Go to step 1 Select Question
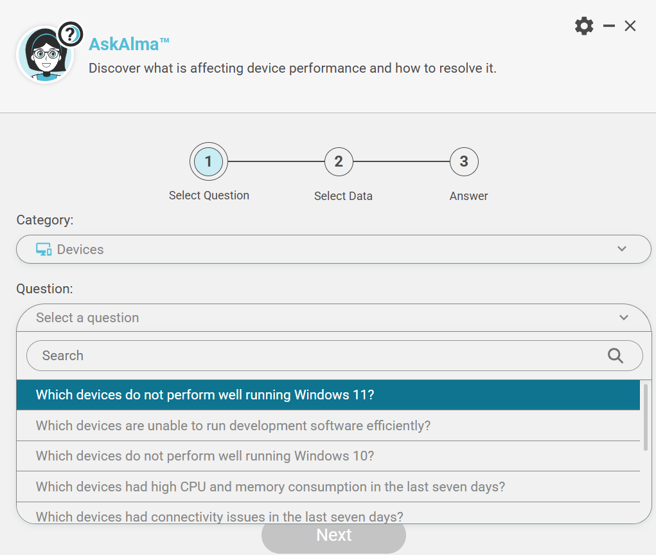Image resolution: width=656 pixels, height=555 pixels. 208,162
